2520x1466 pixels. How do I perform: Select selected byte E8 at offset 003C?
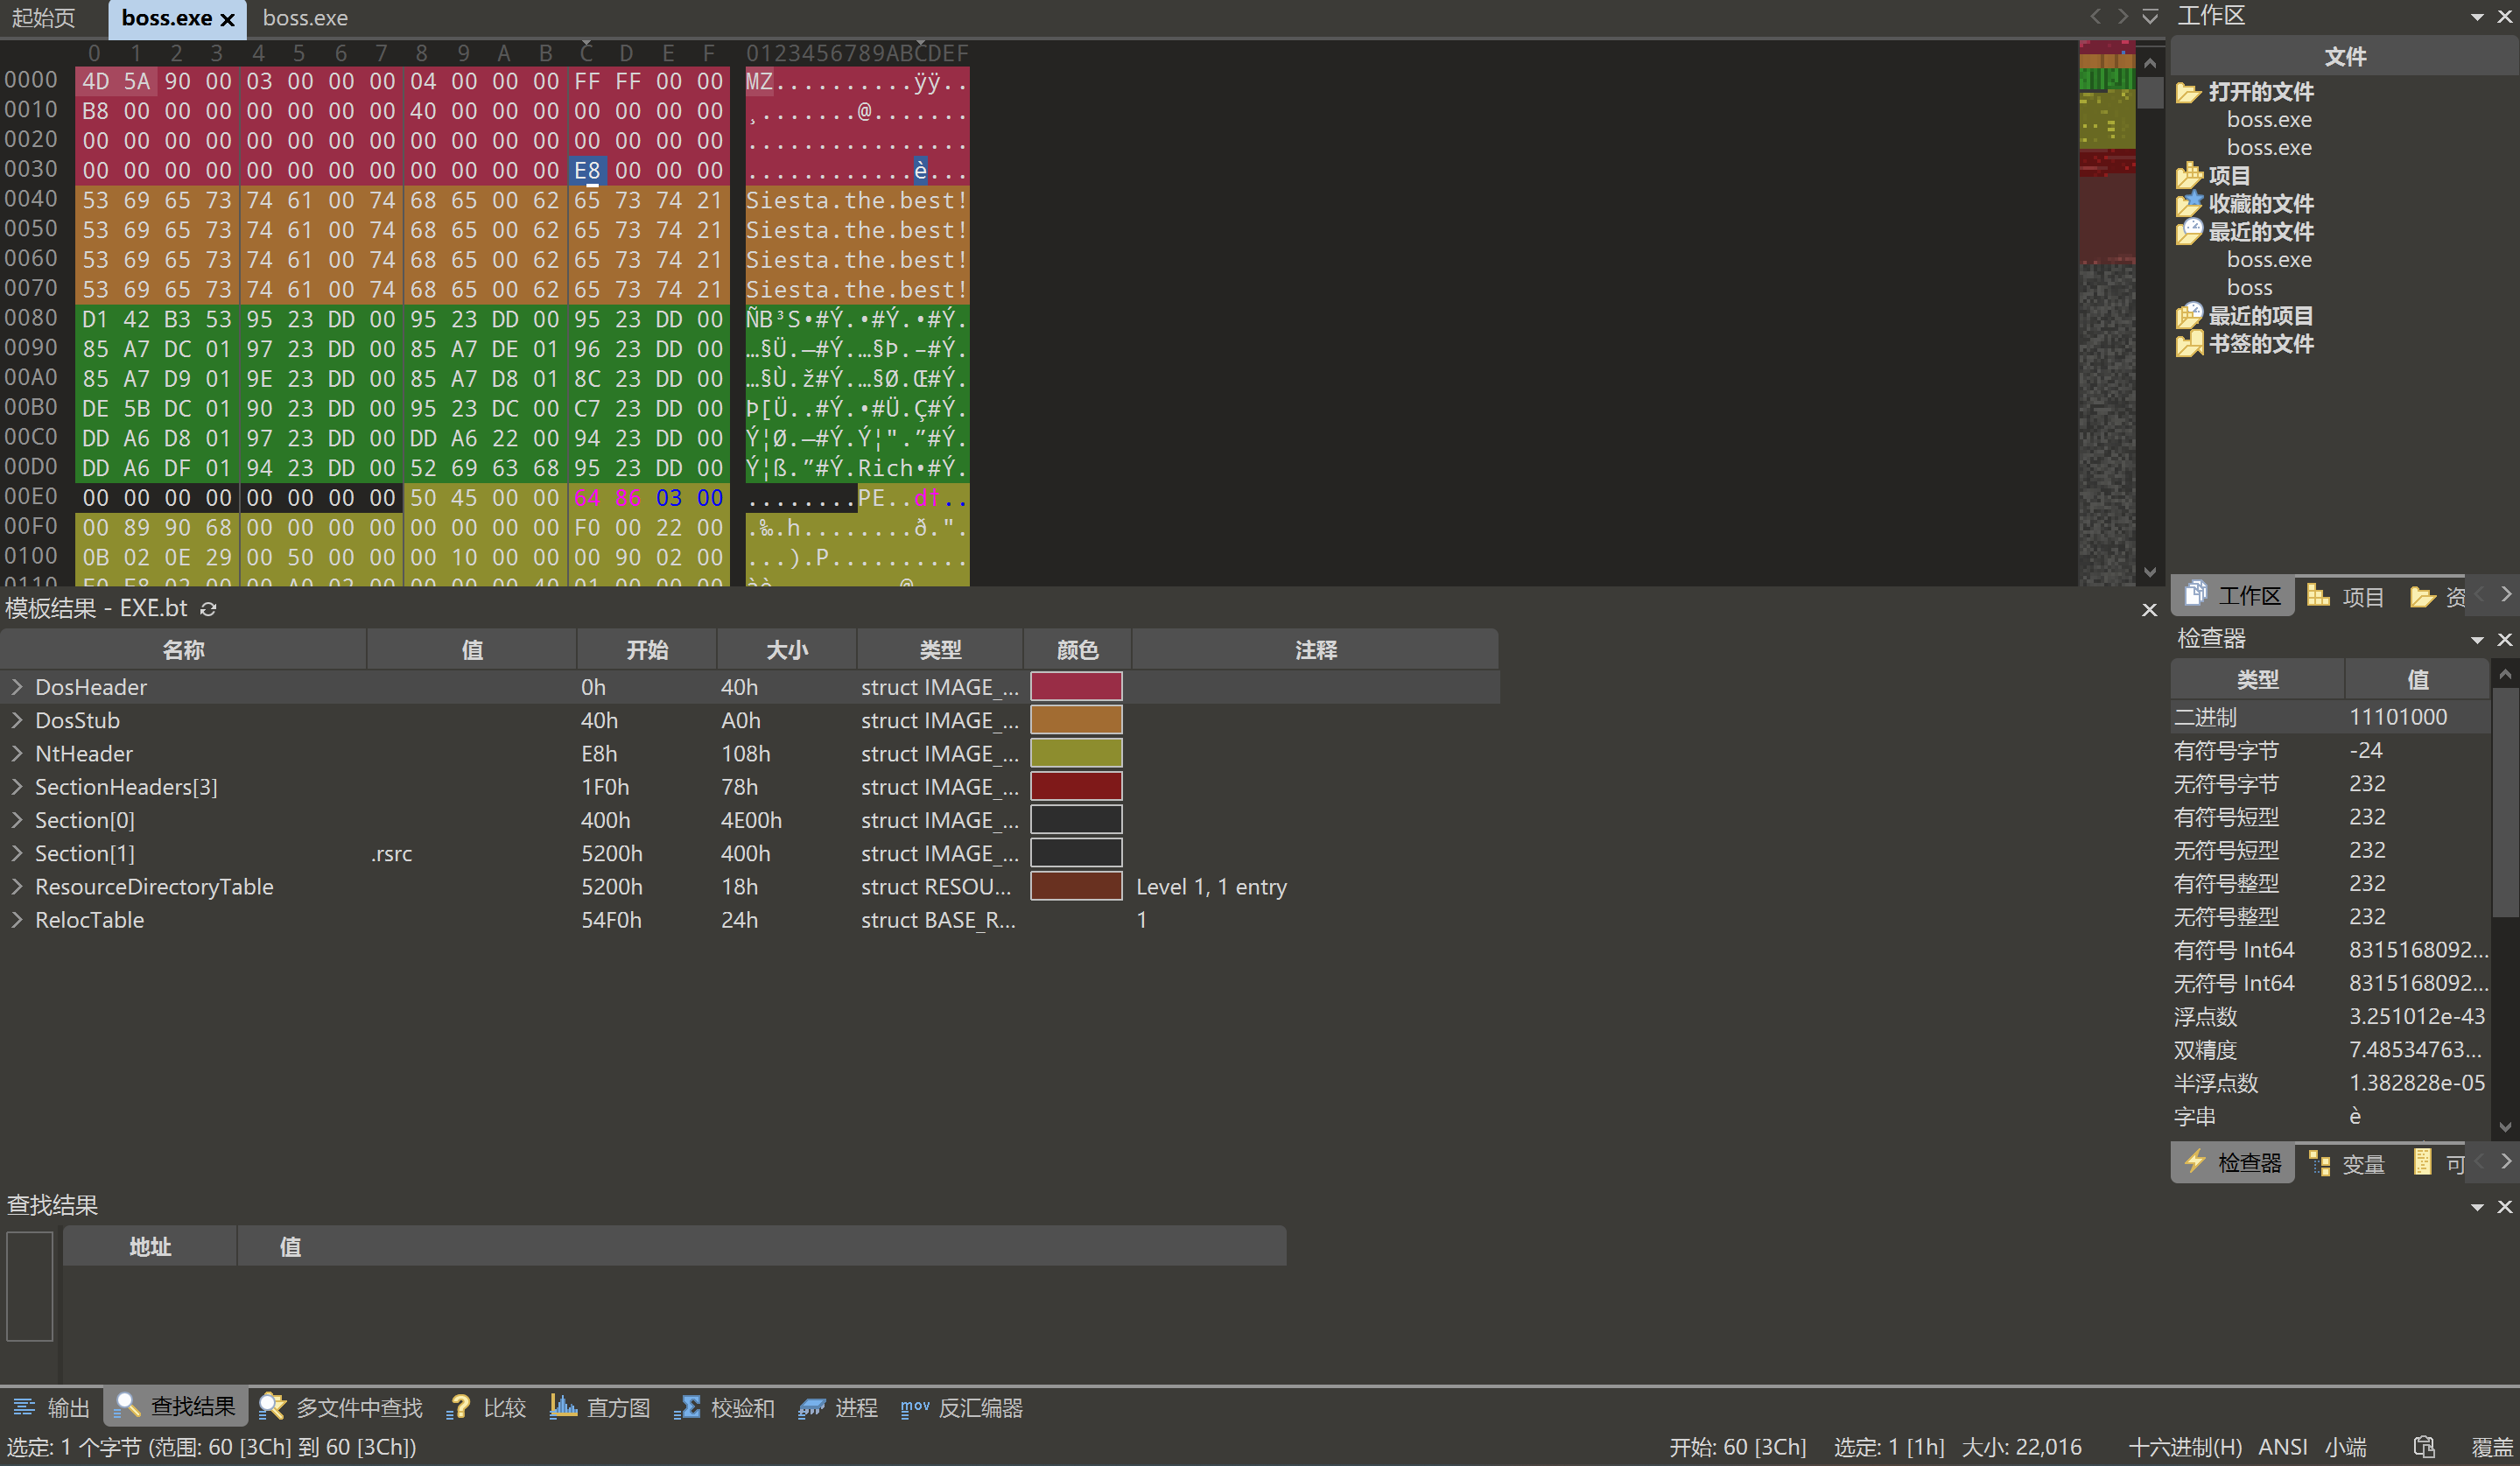pyautogui.click(x=587, y=170)
